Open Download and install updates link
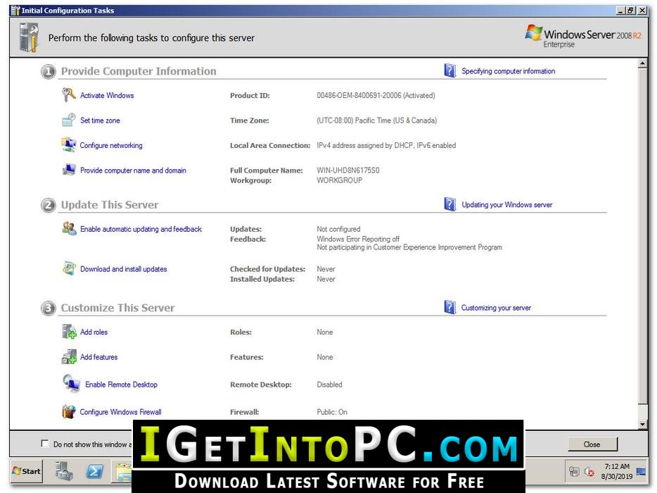657x493 pixels. point(123,269)
